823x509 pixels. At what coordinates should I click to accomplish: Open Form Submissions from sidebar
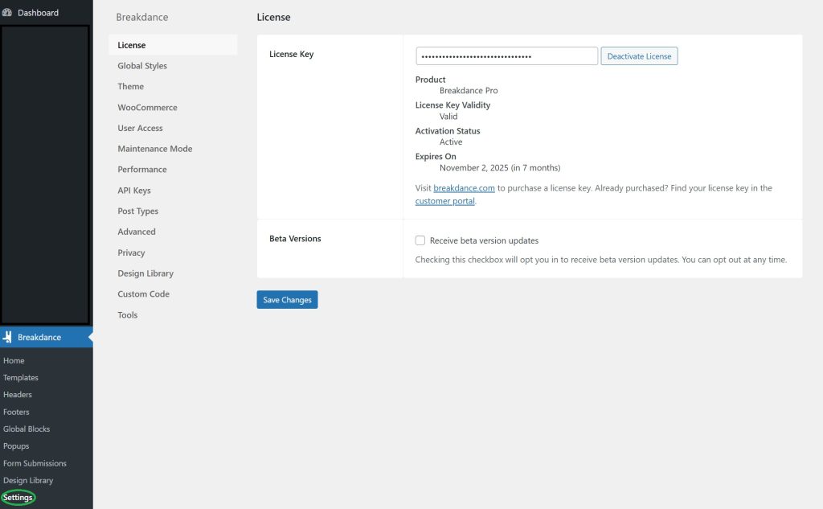pos(33,462)
